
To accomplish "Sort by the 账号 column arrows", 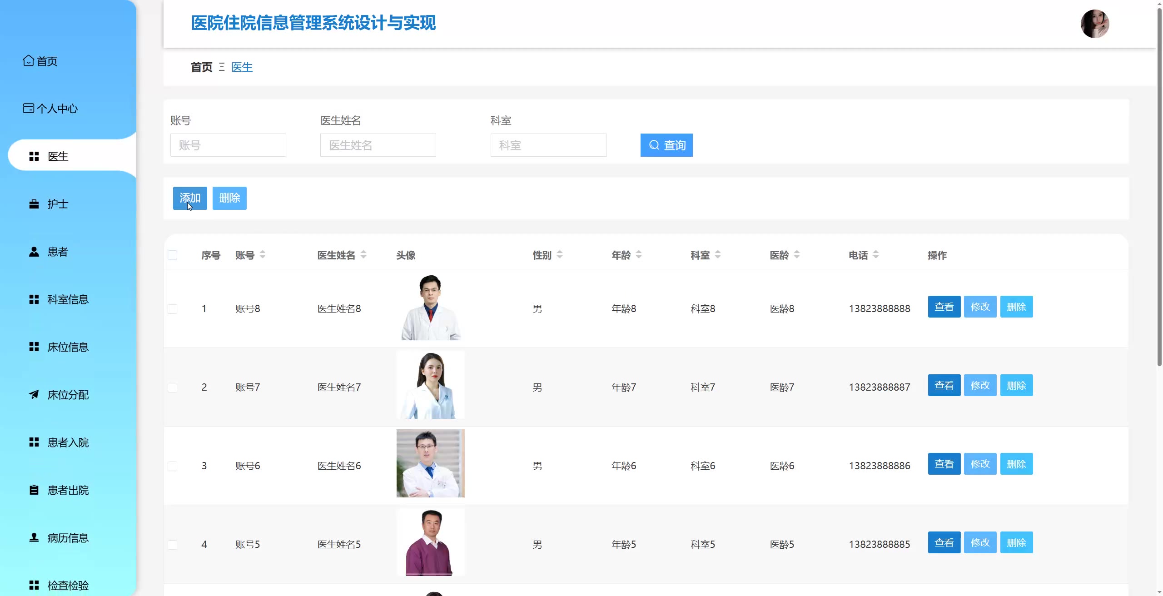I will coord(263,255).
